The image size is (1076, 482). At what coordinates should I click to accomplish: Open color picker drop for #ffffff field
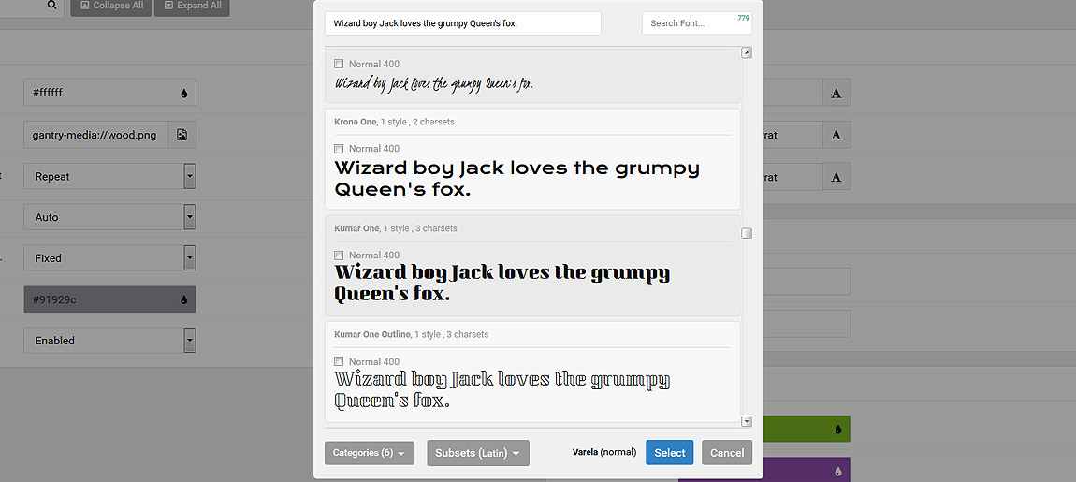pos(184,93)
